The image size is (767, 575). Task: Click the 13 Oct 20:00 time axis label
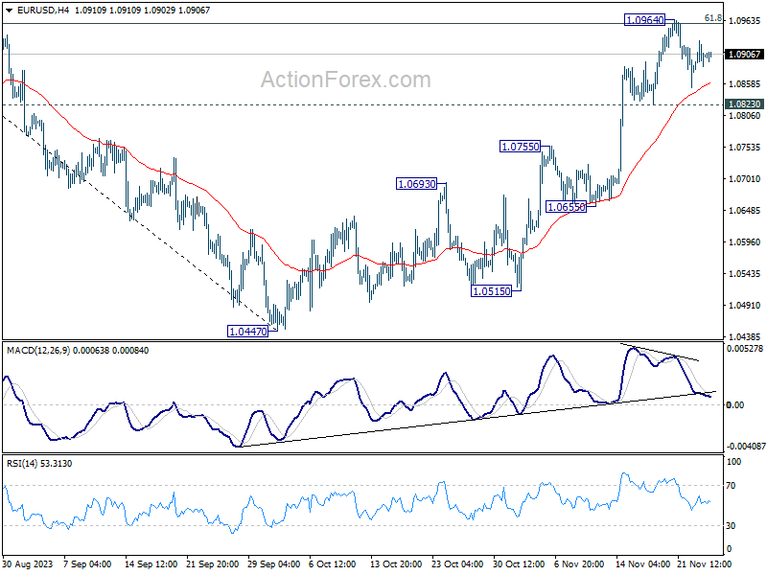(x=395, y=564)
